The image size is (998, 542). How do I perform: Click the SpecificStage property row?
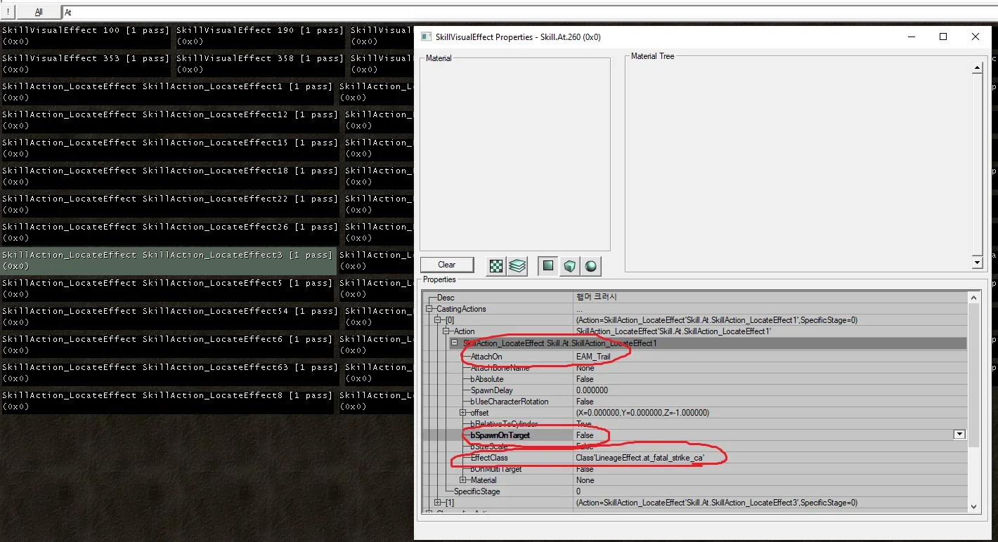click(696, 491)
